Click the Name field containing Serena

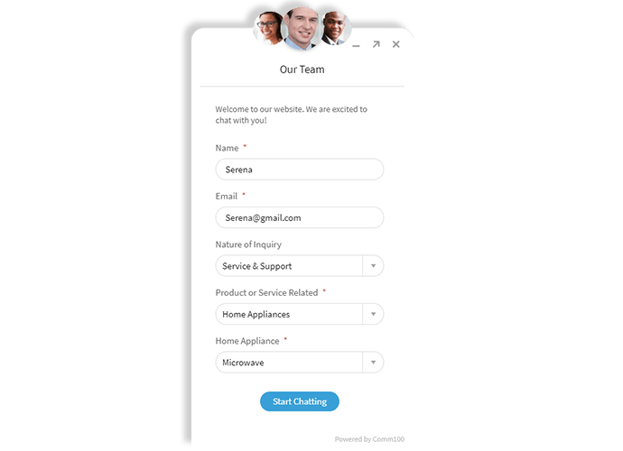tap(300, 170)
